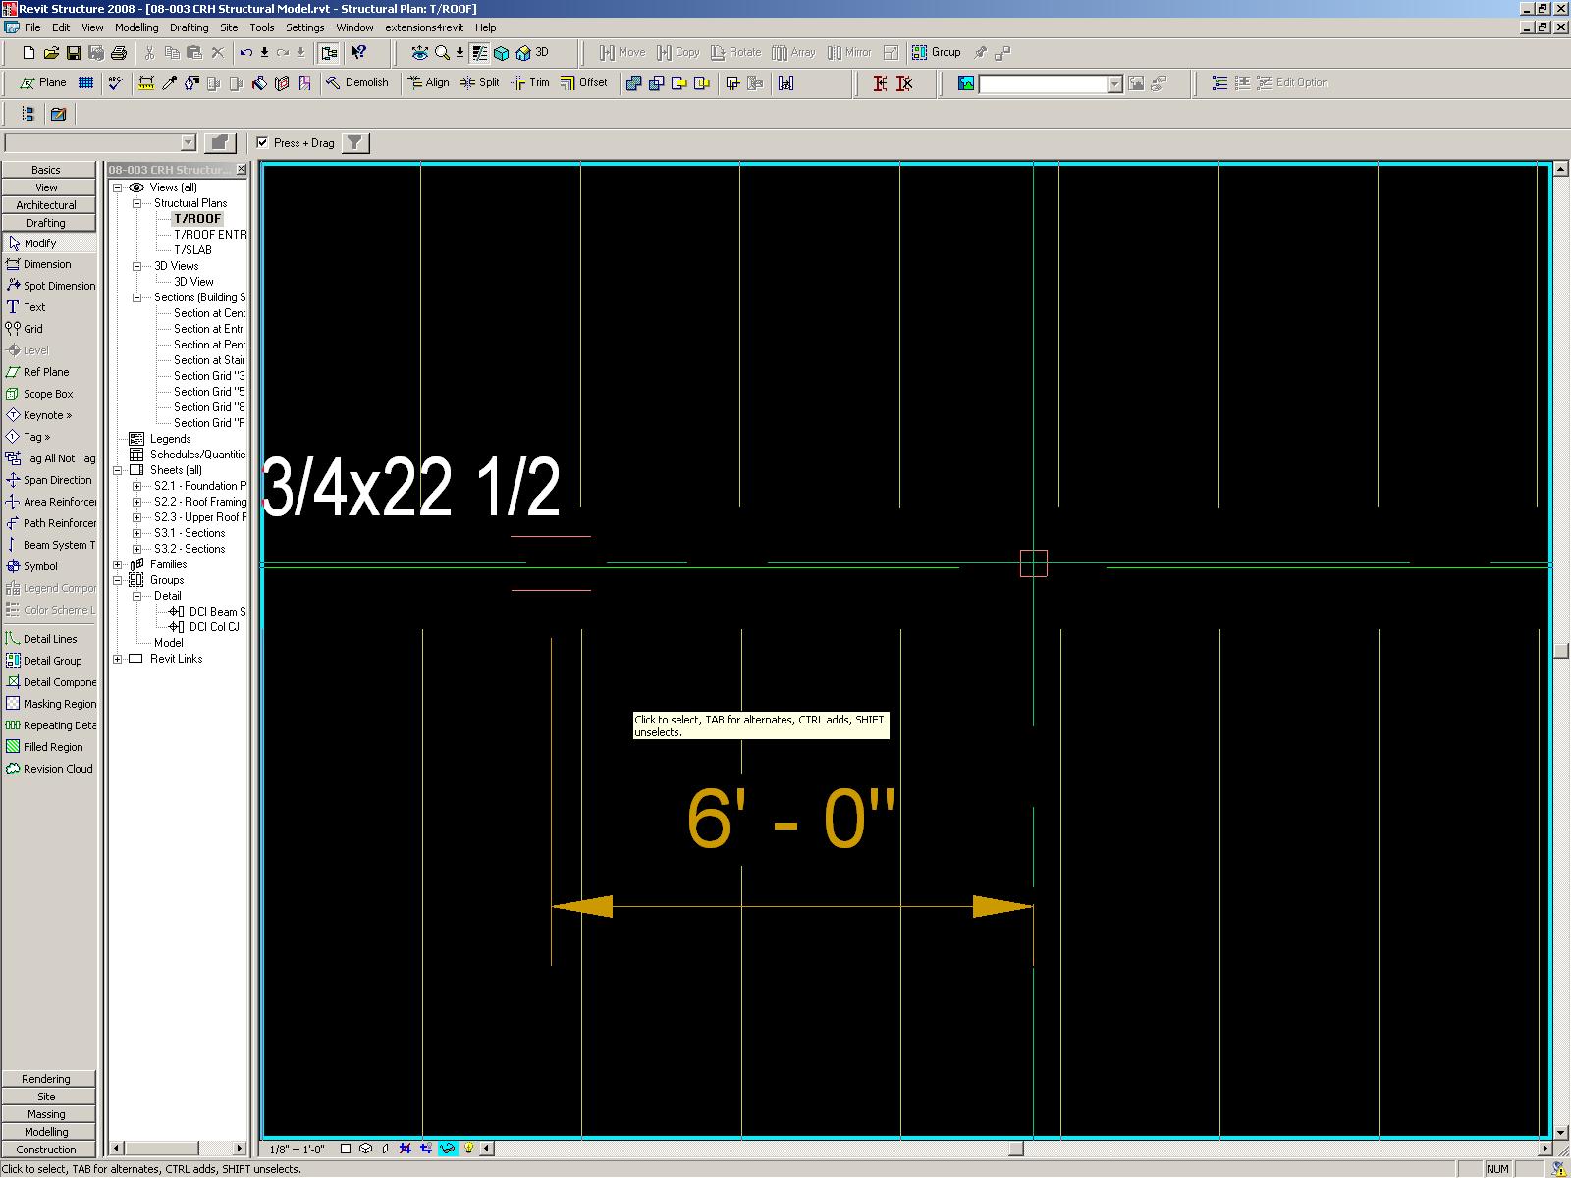Open the Drafting menu
Screen dimensions: 1571x1178
(189, 27)
